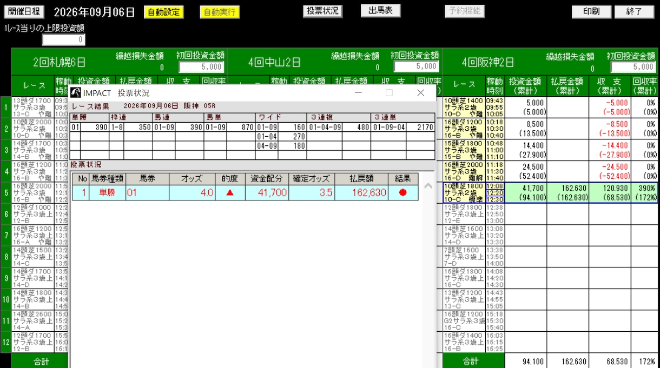Click the 馬券 header in 投票状況 table
The image size is (660, 368).
coord(147,179)
